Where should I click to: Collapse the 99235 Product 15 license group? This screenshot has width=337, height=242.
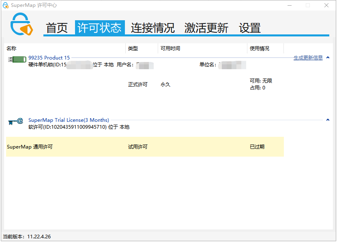[328, 57]
